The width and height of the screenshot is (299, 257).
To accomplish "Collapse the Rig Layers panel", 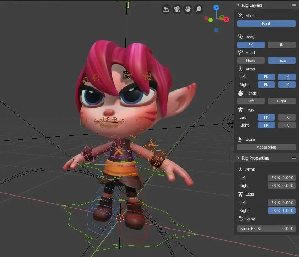I will click(x=238, y=5).
